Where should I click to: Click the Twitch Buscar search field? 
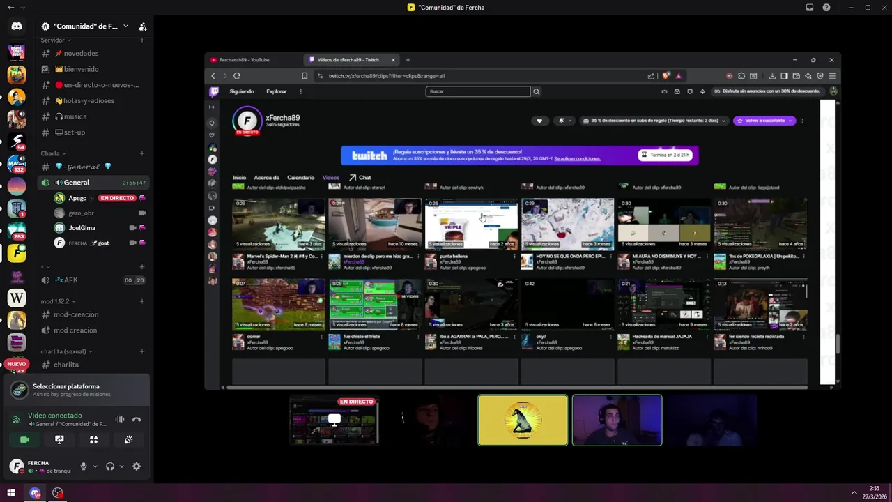tap(478, 91)
